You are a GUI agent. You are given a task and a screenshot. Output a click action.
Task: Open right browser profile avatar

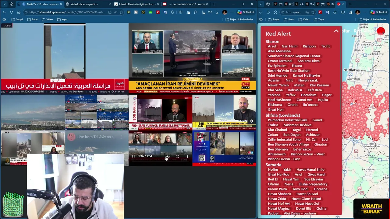coord(358,12)
